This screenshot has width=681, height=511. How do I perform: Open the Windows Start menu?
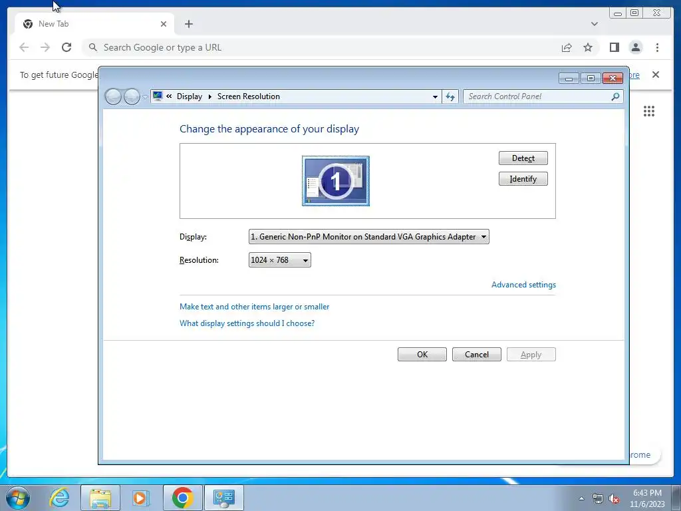click(x=18, y=498)
